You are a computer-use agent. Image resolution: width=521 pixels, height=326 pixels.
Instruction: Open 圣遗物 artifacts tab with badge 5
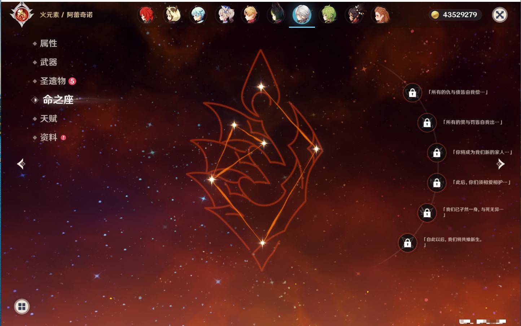(53, 81)
